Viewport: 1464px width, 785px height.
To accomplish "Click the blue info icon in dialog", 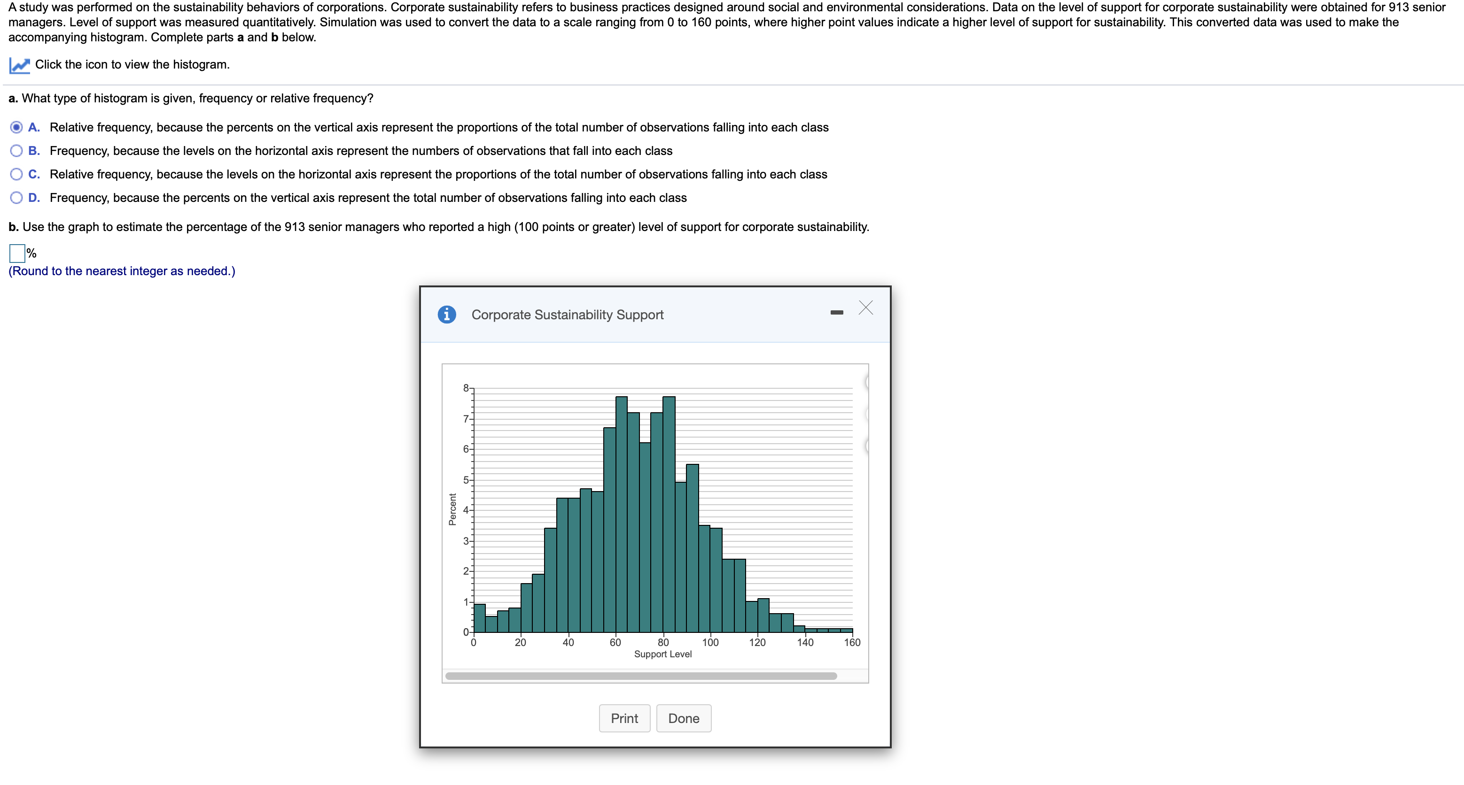I will 447,314.
